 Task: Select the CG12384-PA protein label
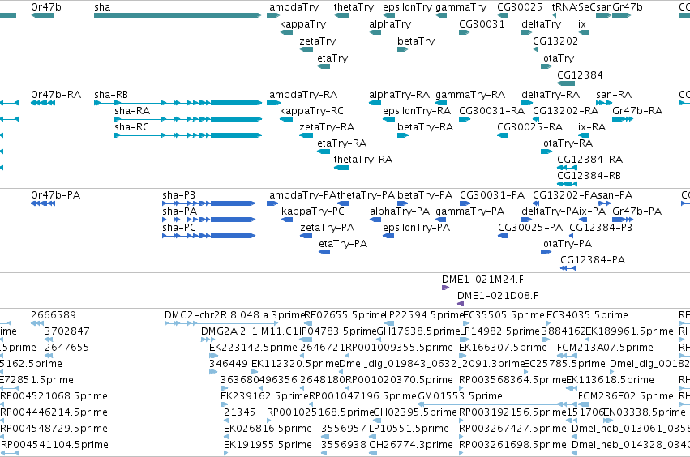(593, 260)
